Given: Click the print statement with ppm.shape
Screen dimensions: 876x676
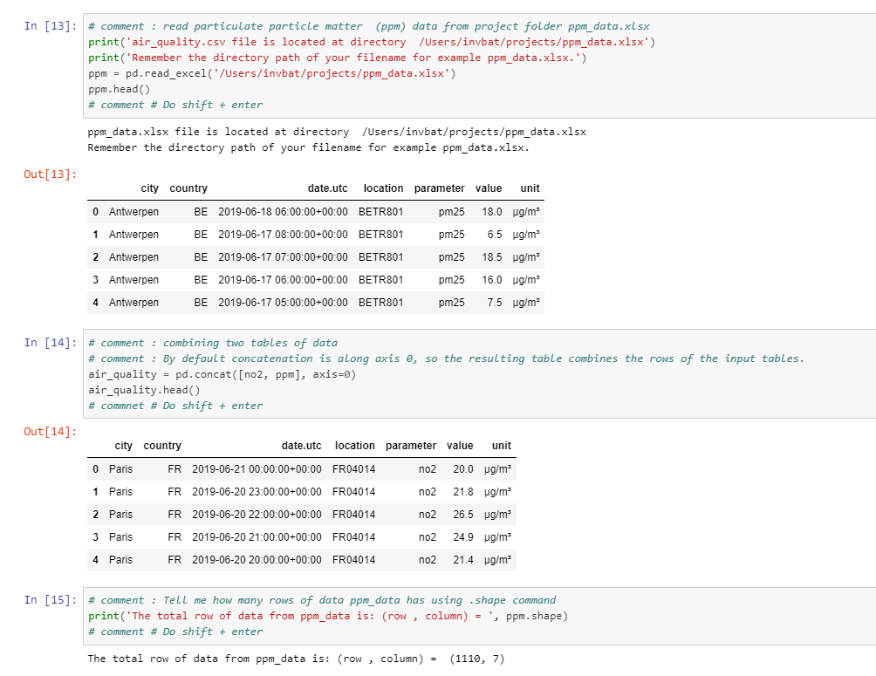Looking at the screenshot, I should (327, 616).
